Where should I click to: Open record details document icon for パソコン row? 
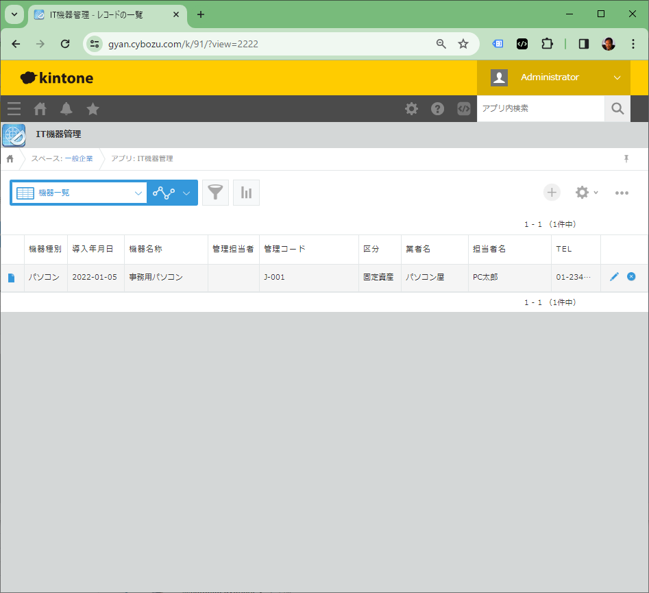coord(12,278)
